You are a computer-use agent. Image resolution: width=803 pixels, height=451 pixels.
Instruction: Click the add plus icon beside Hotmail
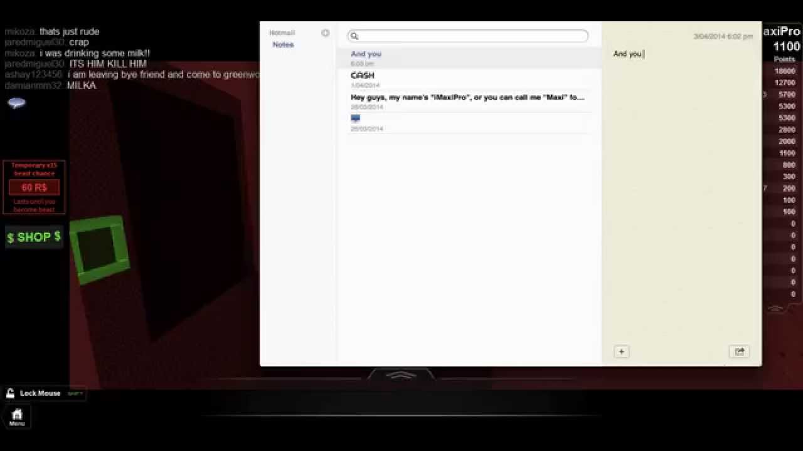pyautogui.click(x=325, y=33)
